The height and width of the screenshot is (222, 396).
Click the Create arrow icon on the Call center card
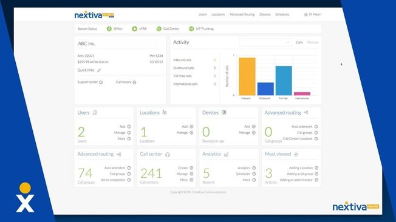[191, 168]
